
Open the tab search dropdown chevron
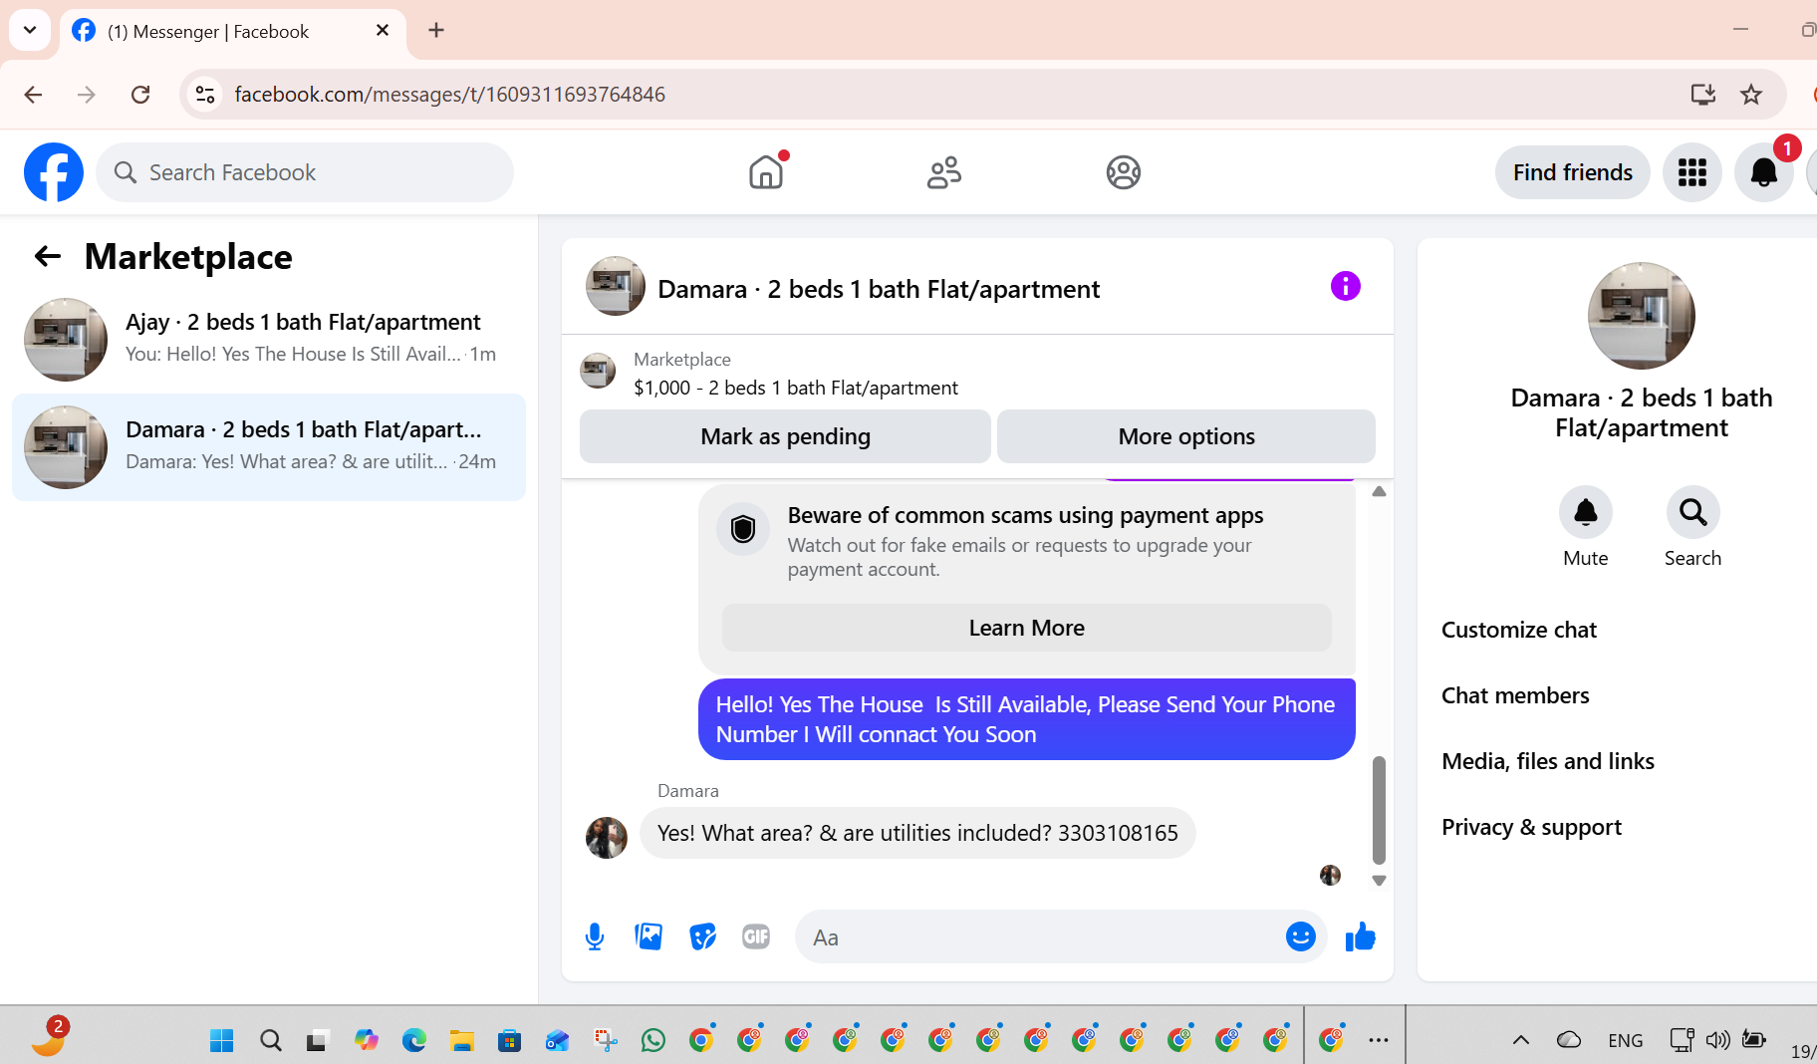[x=30, y=30]
